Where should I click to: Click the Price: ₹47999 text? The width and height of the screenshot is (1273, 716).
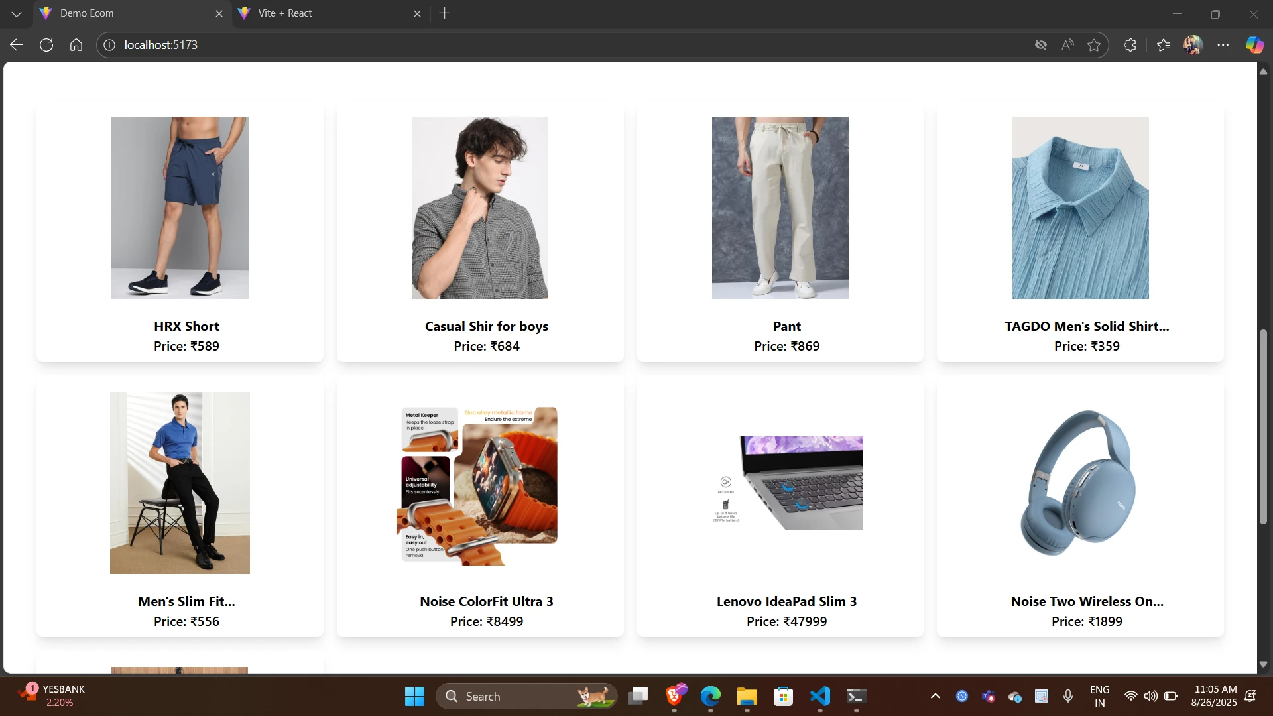787,621
